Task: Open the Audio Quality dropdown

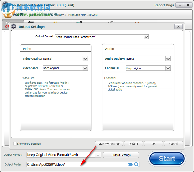Action: pos(168,59)
